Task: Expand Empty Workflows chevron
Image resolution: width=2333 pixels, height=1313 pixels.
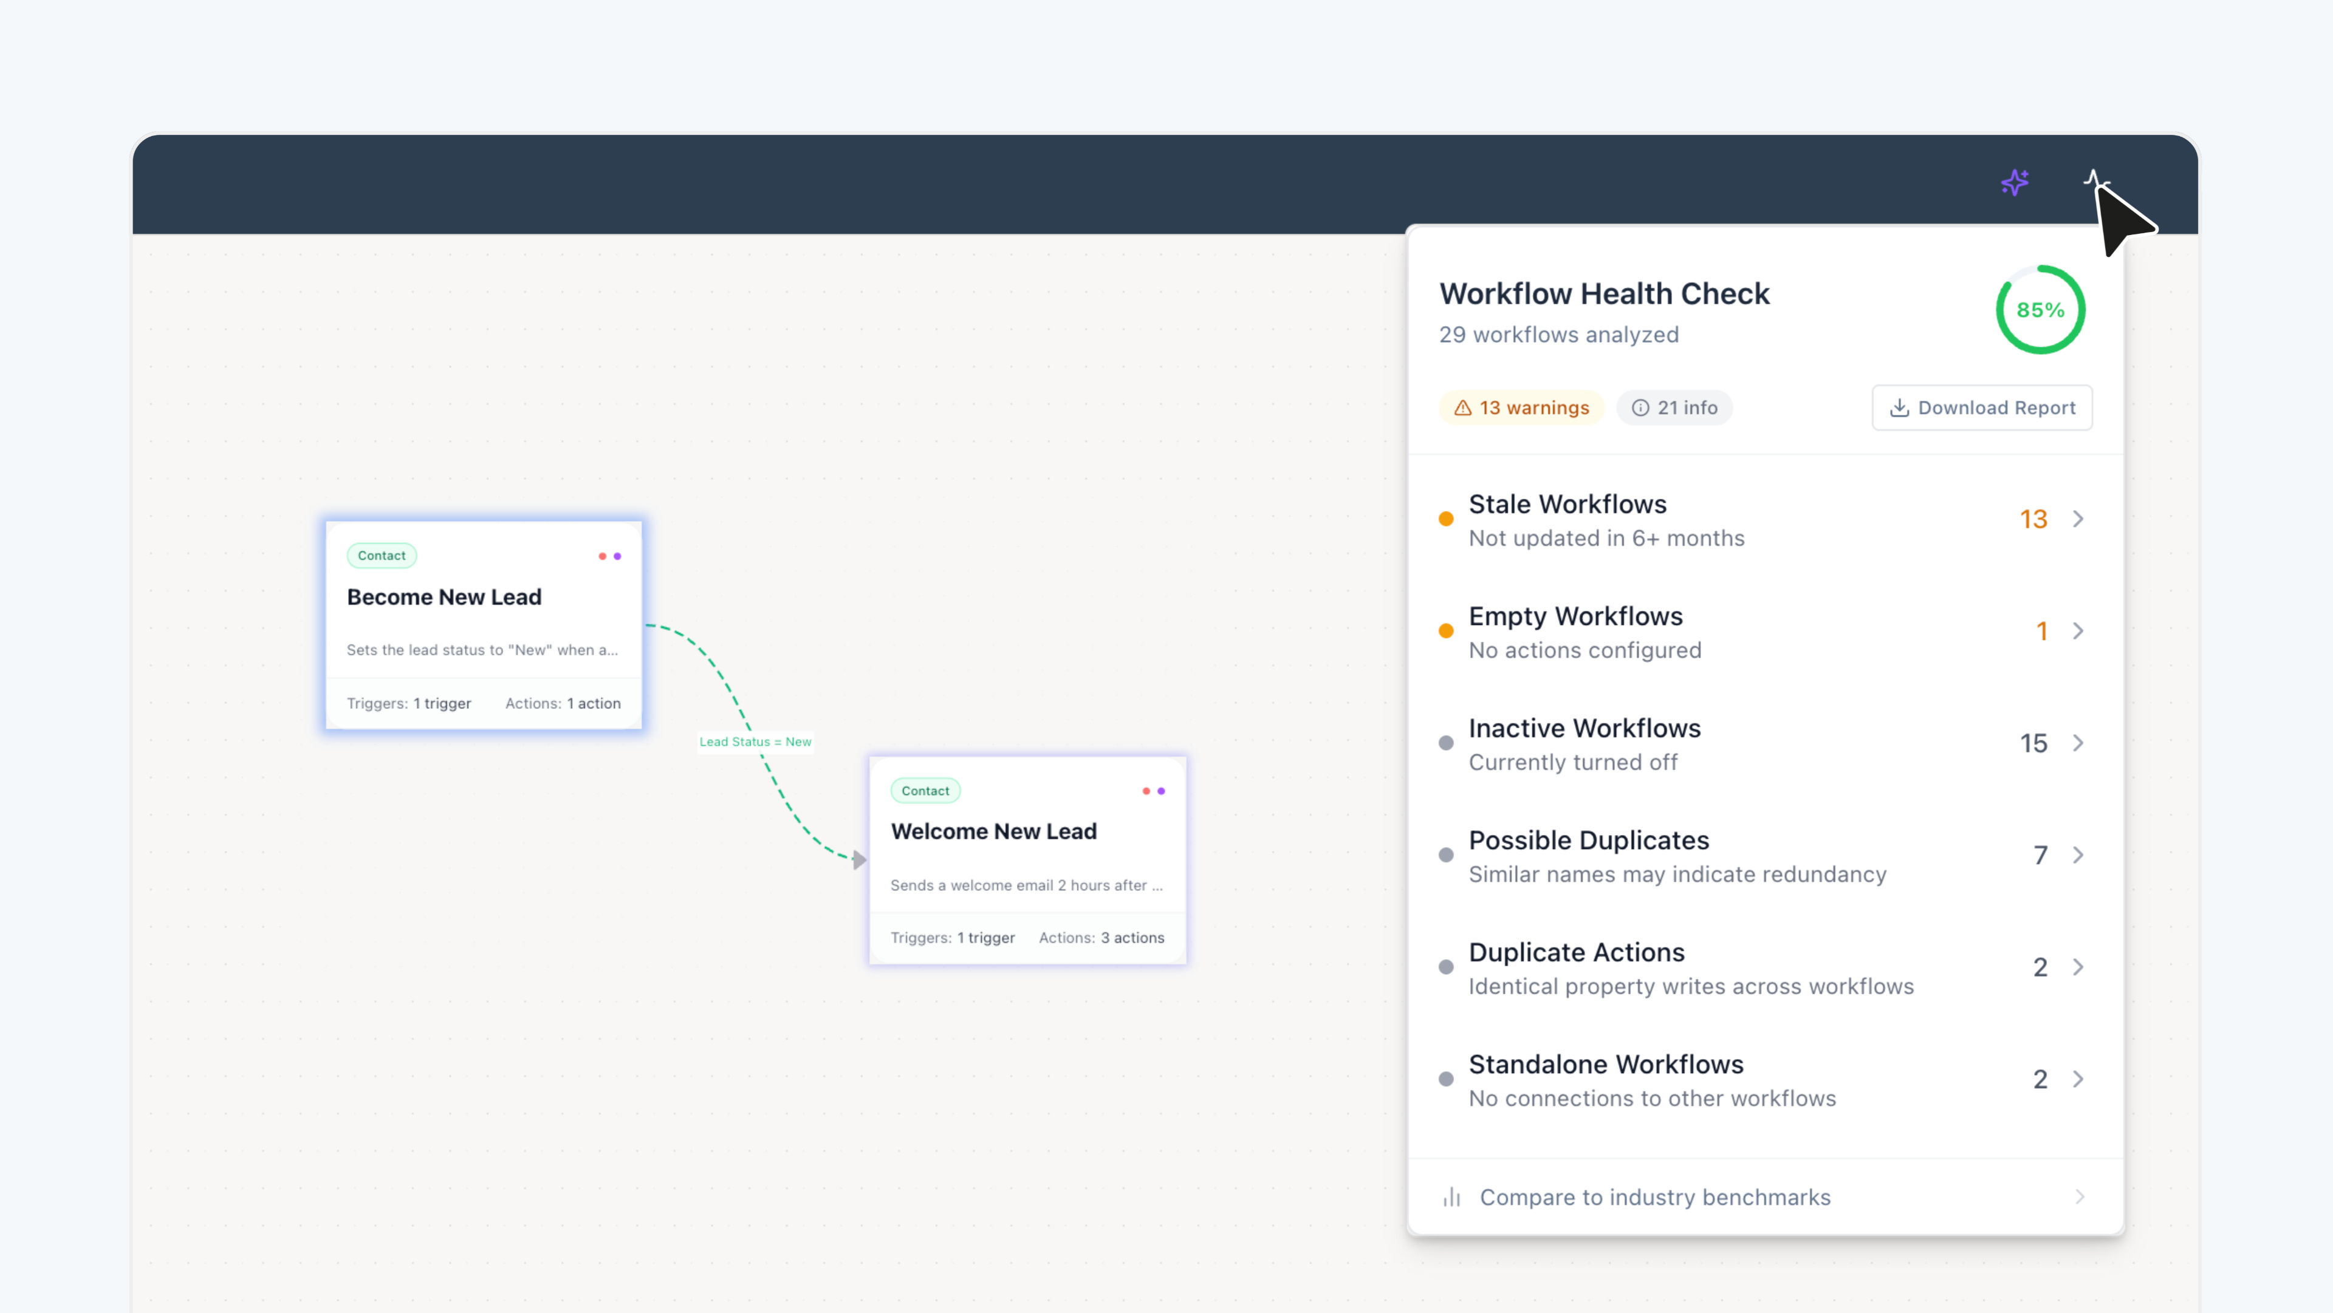Action: click(2078, 631)
